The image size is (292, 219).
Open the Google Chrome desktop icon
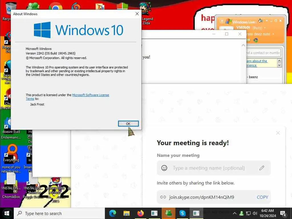56,6
